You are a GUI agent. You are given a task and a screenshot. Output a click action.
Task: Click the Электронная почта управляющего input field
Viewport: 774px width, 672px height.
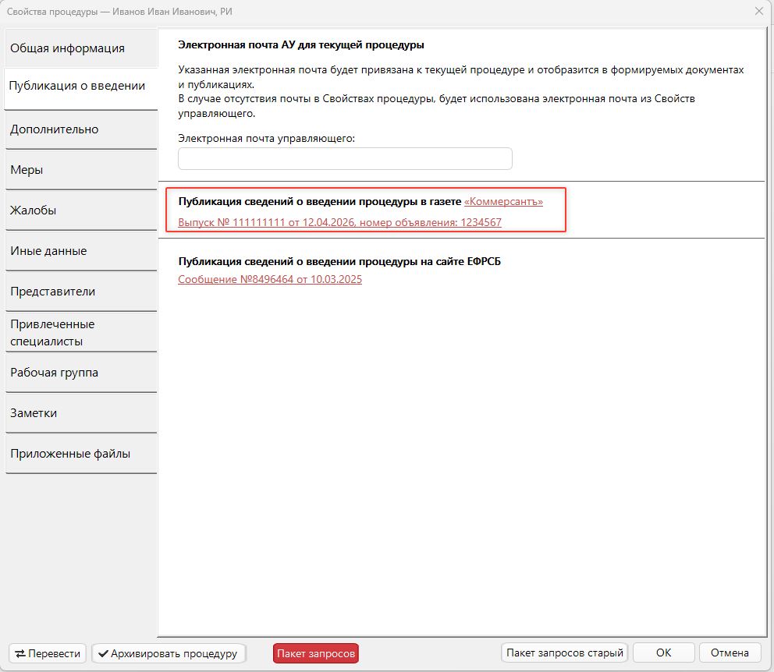pyautogui.click(x=345, y=159)
